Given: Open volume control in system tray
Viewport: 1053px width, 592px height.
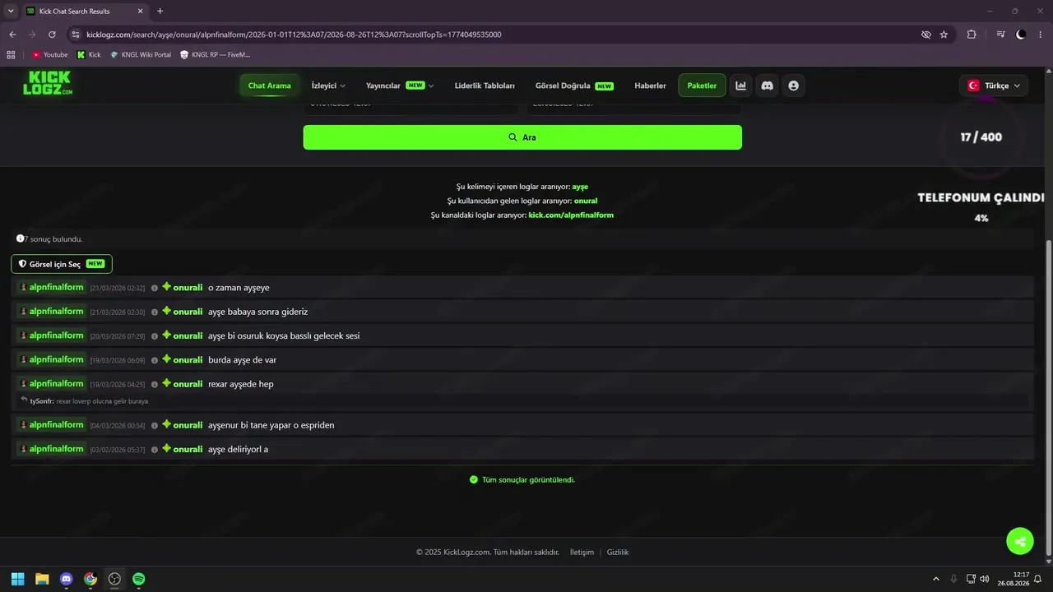Looking at the screenshot, I should point(986,579).
